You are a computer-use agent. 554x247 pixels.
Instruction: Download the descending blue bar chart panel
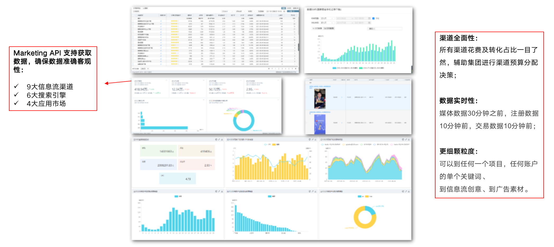pos(316,191)
